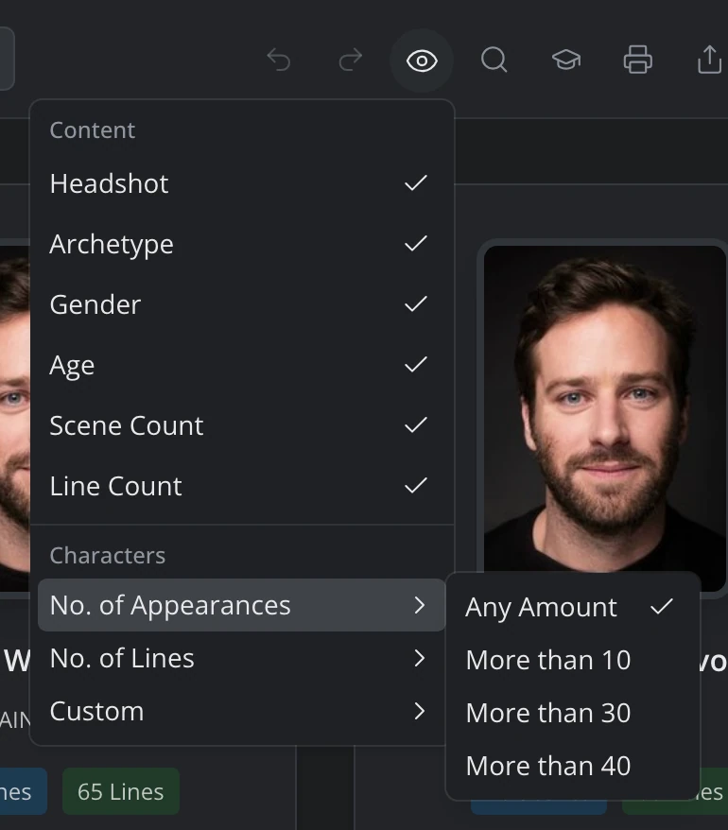This screenshot has width=728, height=830.
Task: Toggle Scene Count content visibility
Action: [x=242, y=425]
